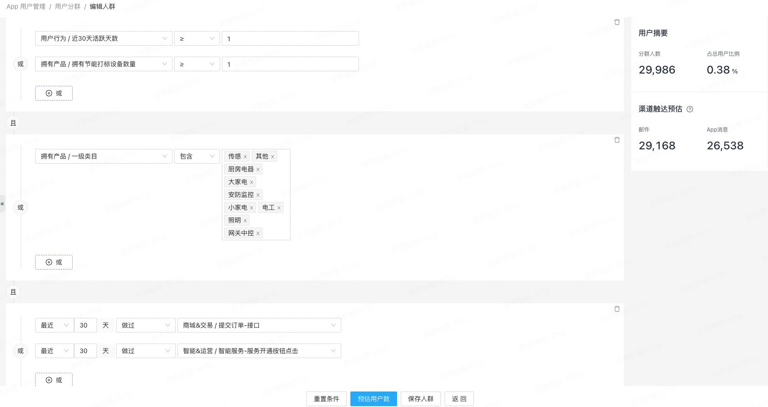The height and width of the screenshot is (407, 768).
Task: Open the 渠道触达预估 help question-mark icon
Action: (x=690, y=109)
